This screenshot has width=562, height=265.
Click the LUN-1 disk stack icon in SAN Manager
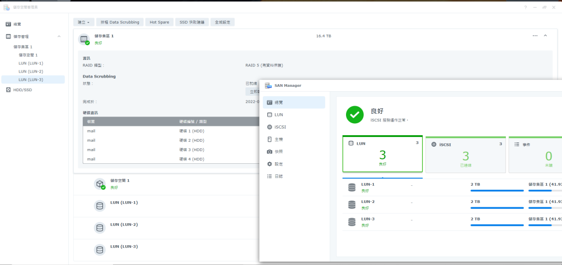pos(352,187)
